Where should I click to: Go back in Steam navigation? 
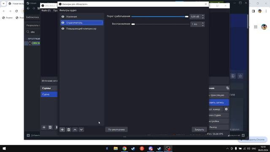[x=28, y=8]
